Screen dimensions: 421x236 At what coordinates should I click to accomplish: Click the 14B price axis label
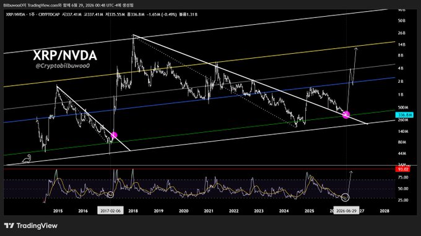(402, 44)
